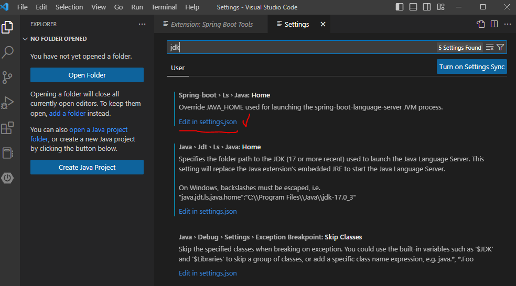The image size is (516, 286).
Task: Click the Create Java Project button
Action: tap(87, 167)
